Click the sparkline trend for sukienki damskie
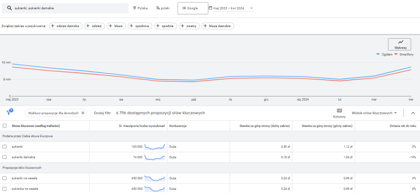Image resolution: width=420 pixels, height=193 pixels. (155, 157)
